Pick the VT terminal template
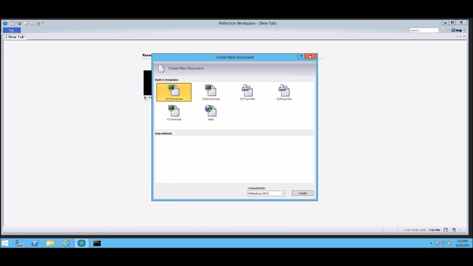 coord(174,113)
